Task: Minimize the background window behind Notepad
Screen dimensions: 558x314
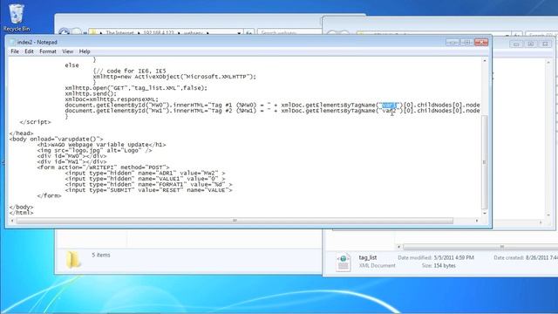Action: click(516, 44)
